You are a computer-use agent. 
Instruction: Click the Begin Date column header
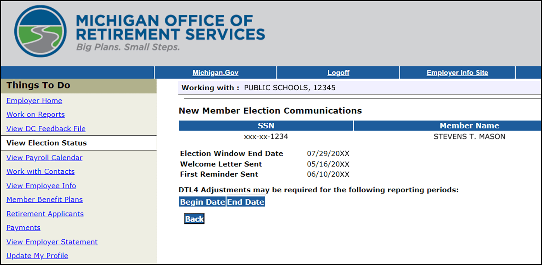(202, 202)
